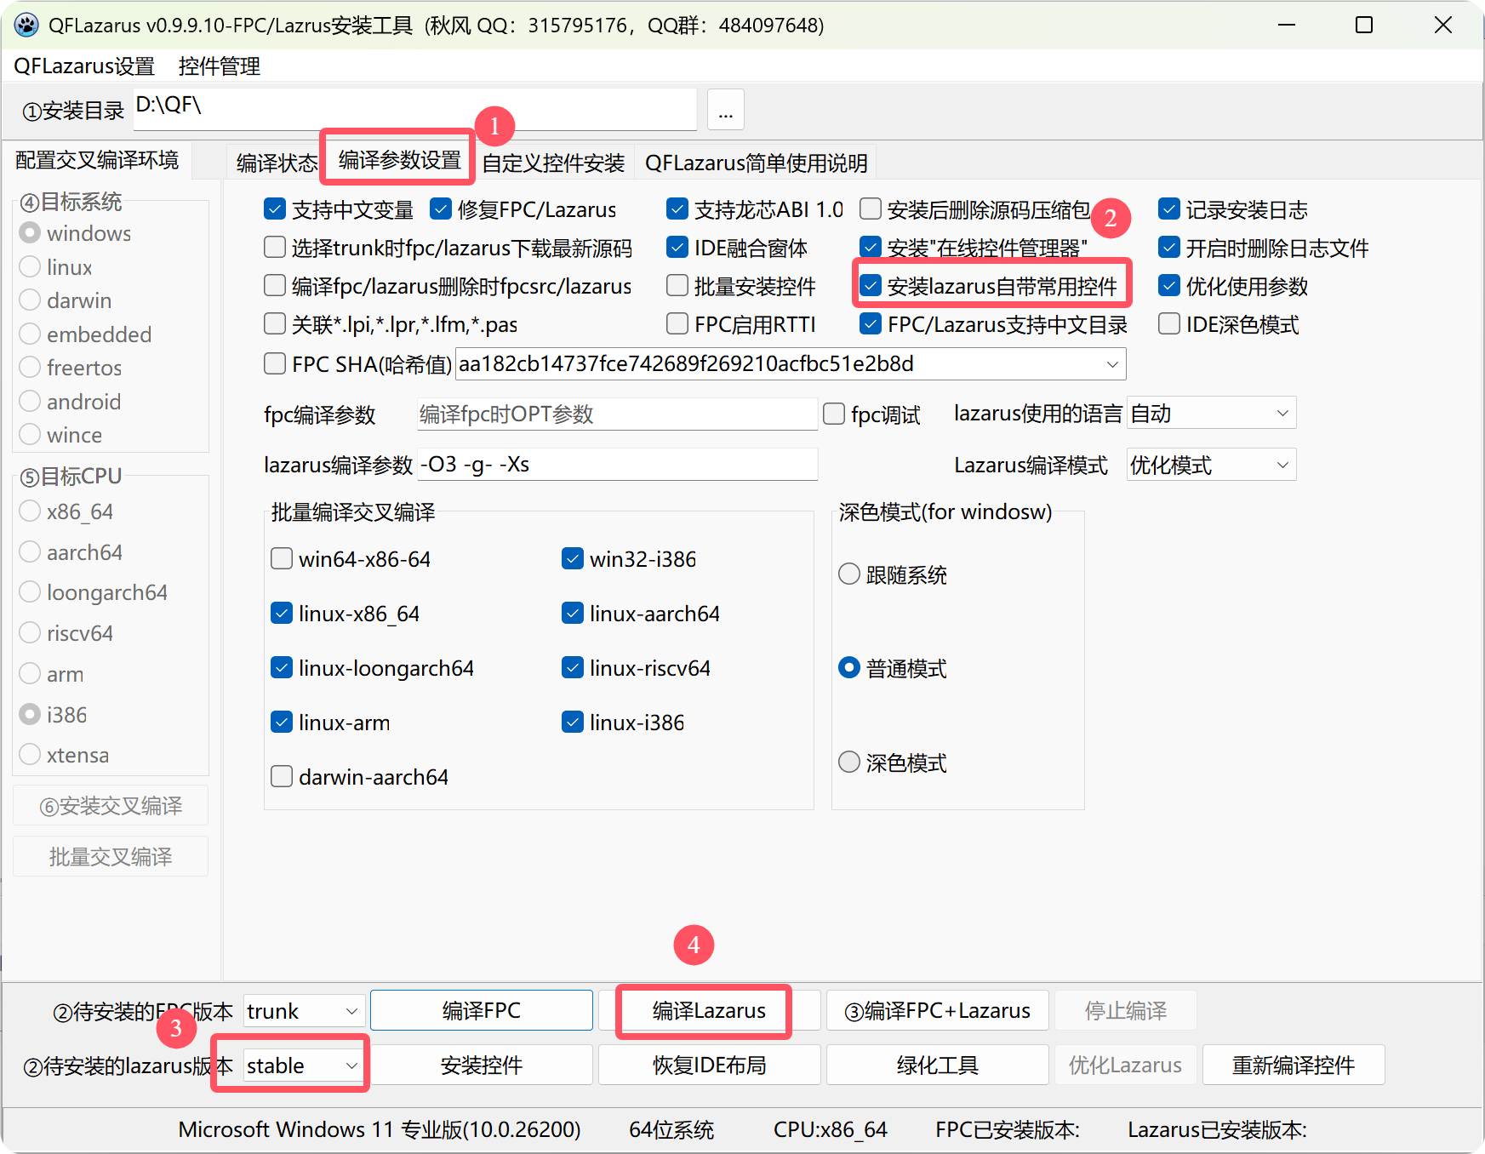Open the 控件管理 menu

point(219,66)
